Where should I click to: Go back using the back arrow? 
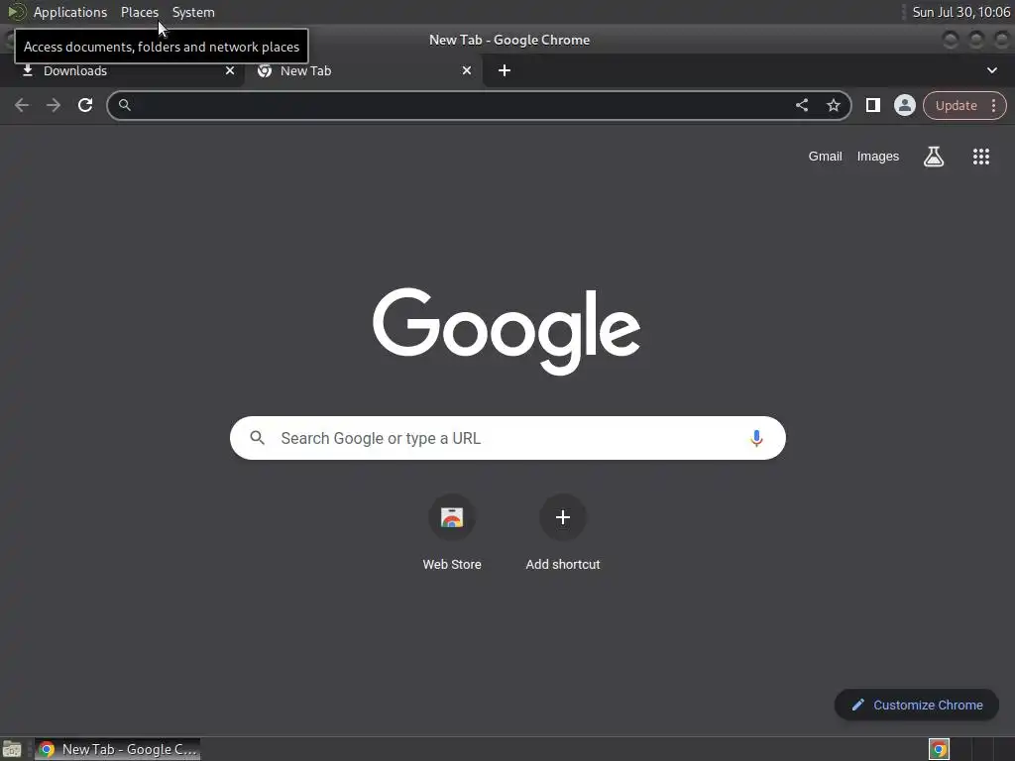pyautogui.click(x=22, y=105)
